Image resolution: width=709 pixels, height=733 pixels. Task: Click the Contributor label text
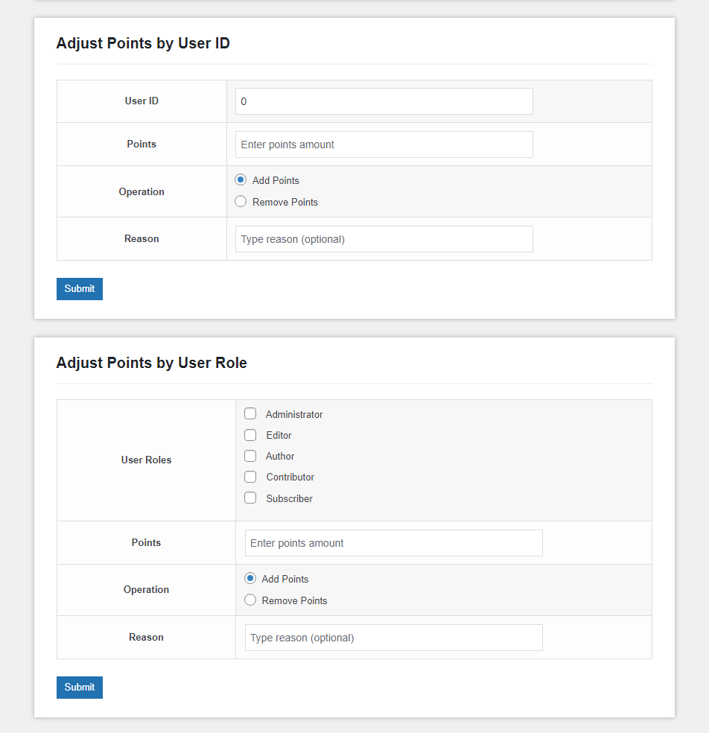[x=290, y=477]
